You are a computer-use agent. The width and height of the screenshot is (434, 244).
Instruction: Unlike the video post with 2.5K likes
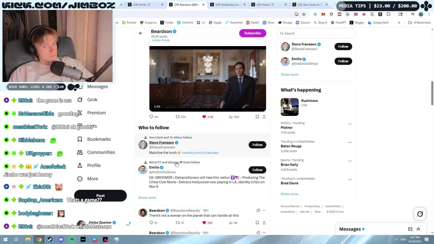click(208, 117)
